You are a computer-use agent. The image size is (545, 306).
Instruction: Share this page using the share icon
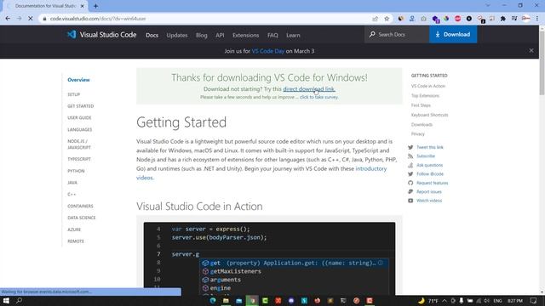pyautogui.click(x=375, y=19)
